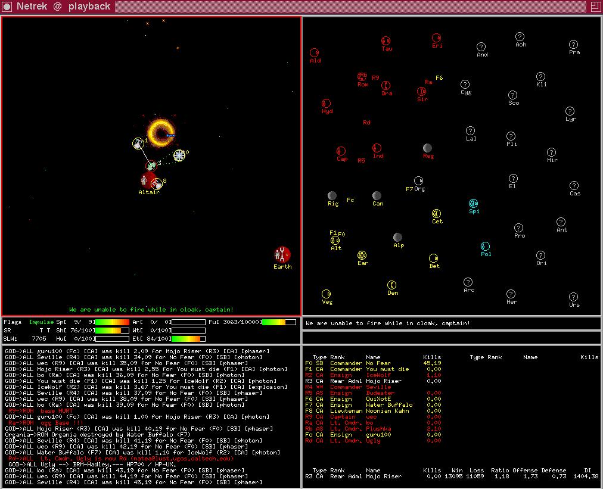Screen dimensions: 603x489
Task: Select player row R2 IceWolf
Action: 373,375
